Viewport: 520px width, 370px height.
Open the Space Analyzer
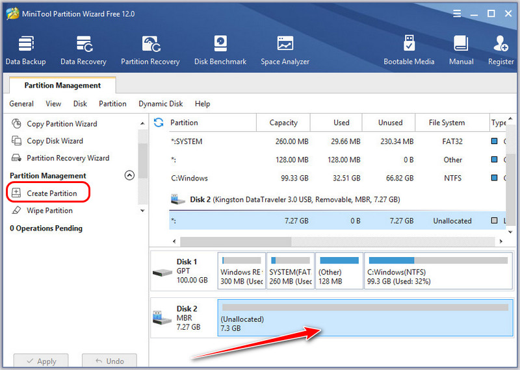(285, 51)
